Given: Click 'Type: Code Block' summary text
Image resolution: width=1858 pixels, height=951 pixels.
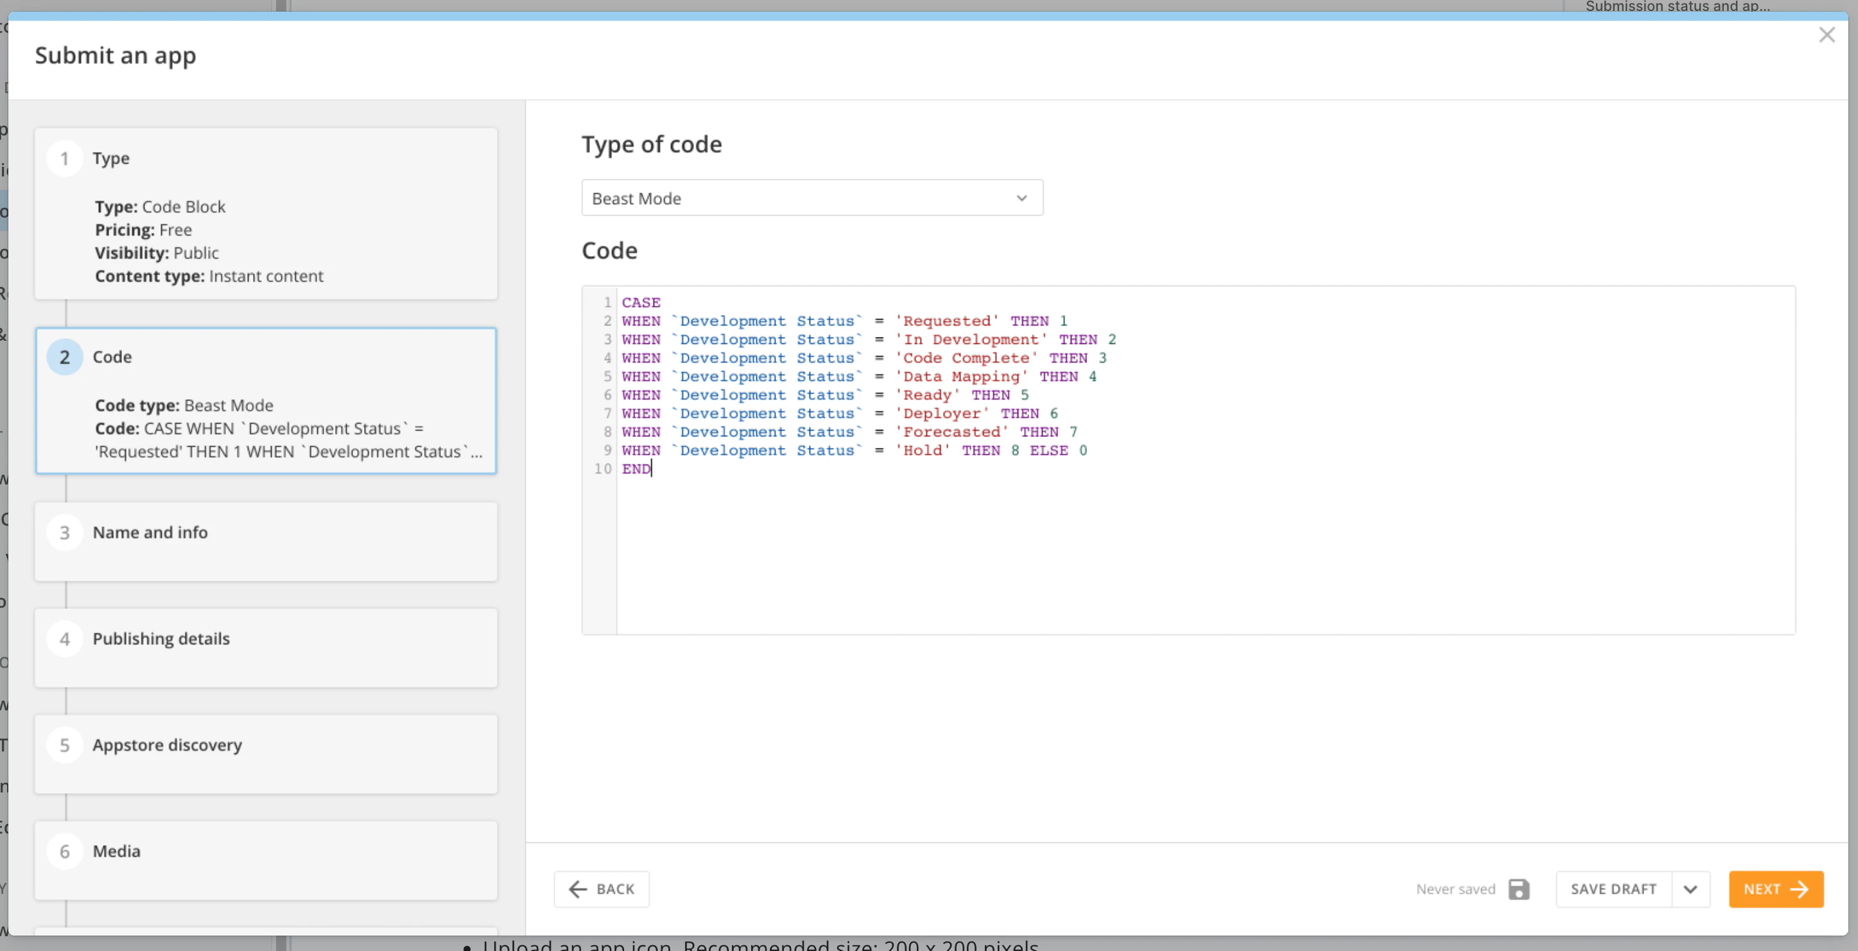Looking at the screenshot, I should (x=160, y=207).
